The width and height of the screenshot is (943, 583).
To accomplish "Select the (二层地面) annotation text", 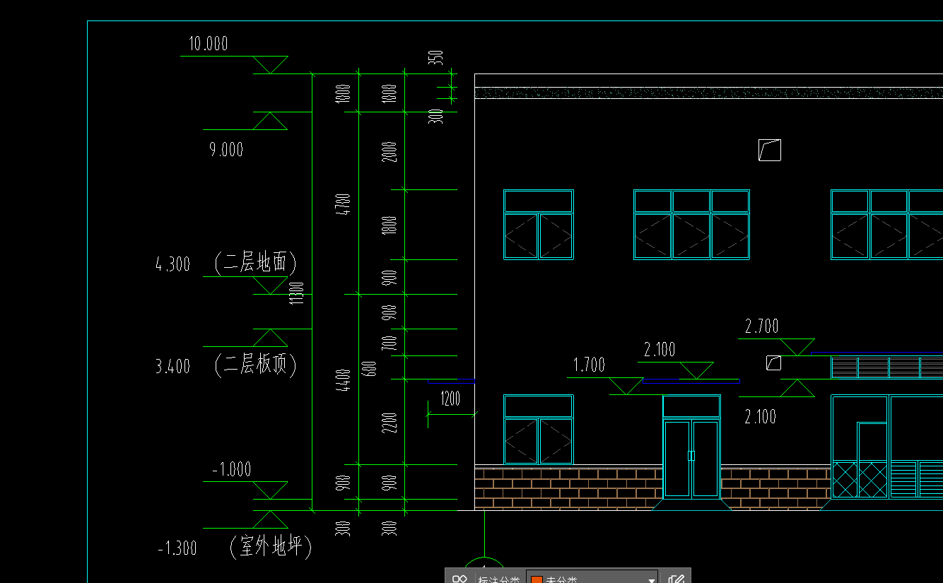I will coord(255,263).
